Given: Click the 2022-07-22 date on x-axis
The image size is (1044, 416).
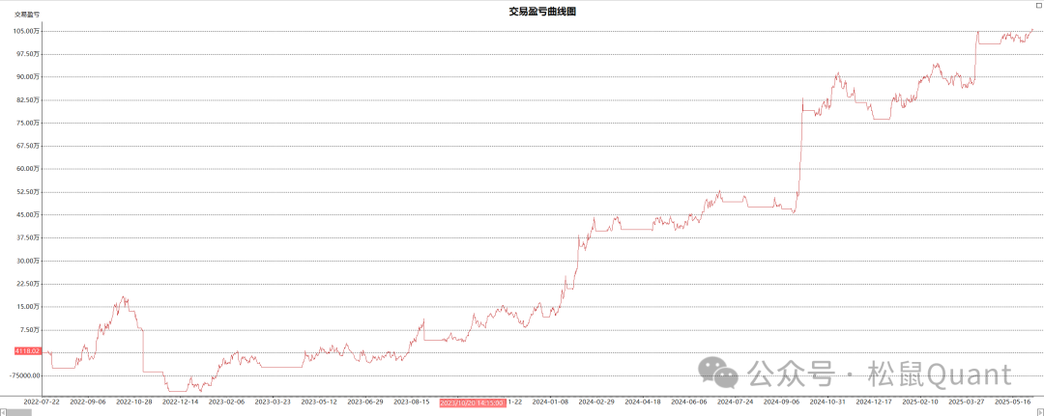Looking at the screenshot, I should pyautogui.click(x=42, y=402).
